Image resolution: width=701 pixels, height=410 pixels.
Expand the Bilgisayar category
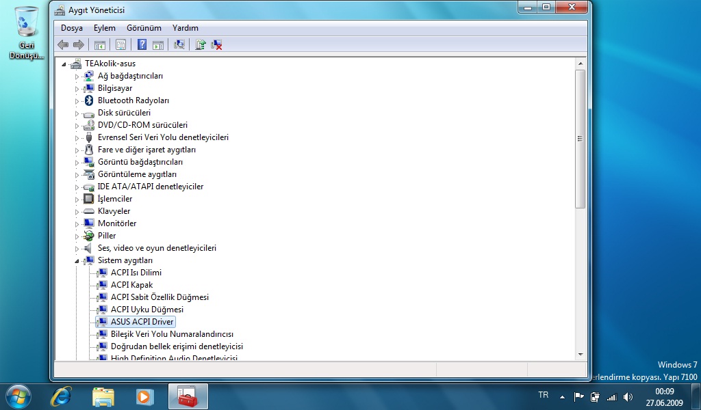click(x=77, y=89)
